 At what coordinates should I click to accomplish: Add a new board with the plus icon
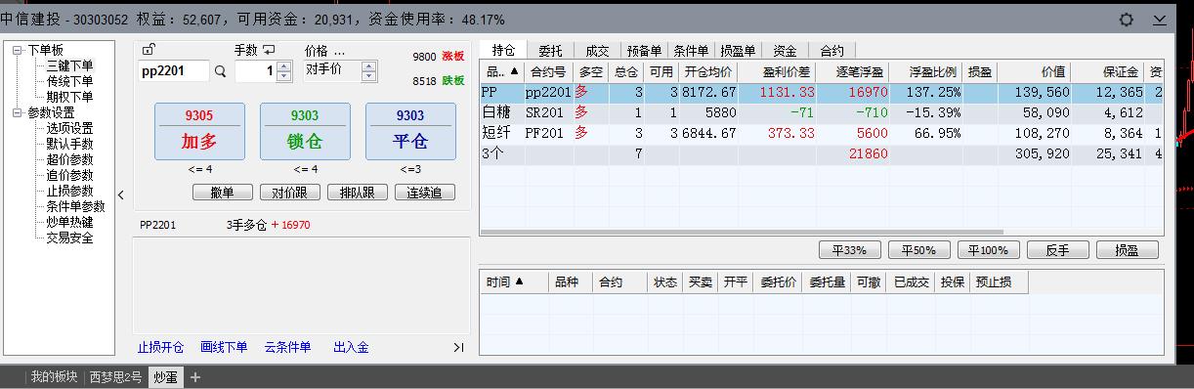[x=194, y=377]
